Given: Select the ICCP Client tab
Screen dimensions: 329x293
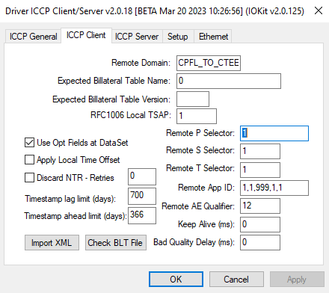Looking at the screenshot, I should 86,35.
